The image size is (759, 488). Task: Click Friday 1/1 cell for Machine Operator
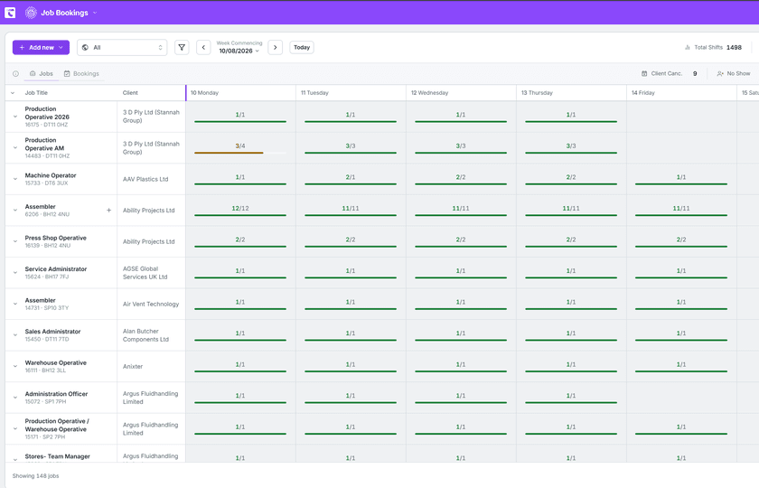point(681,177)
